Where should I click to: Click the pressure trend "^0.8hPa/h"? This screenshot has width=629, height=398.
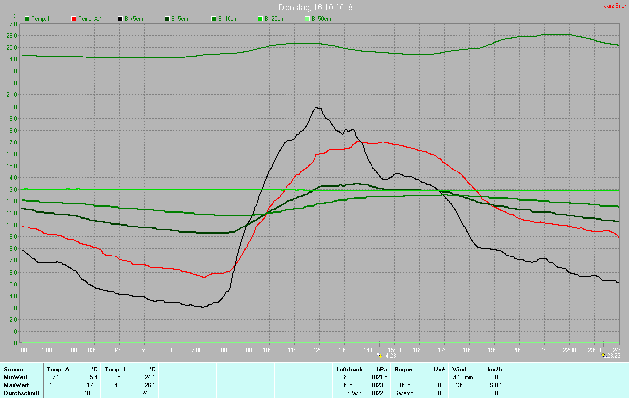point(349,393)
